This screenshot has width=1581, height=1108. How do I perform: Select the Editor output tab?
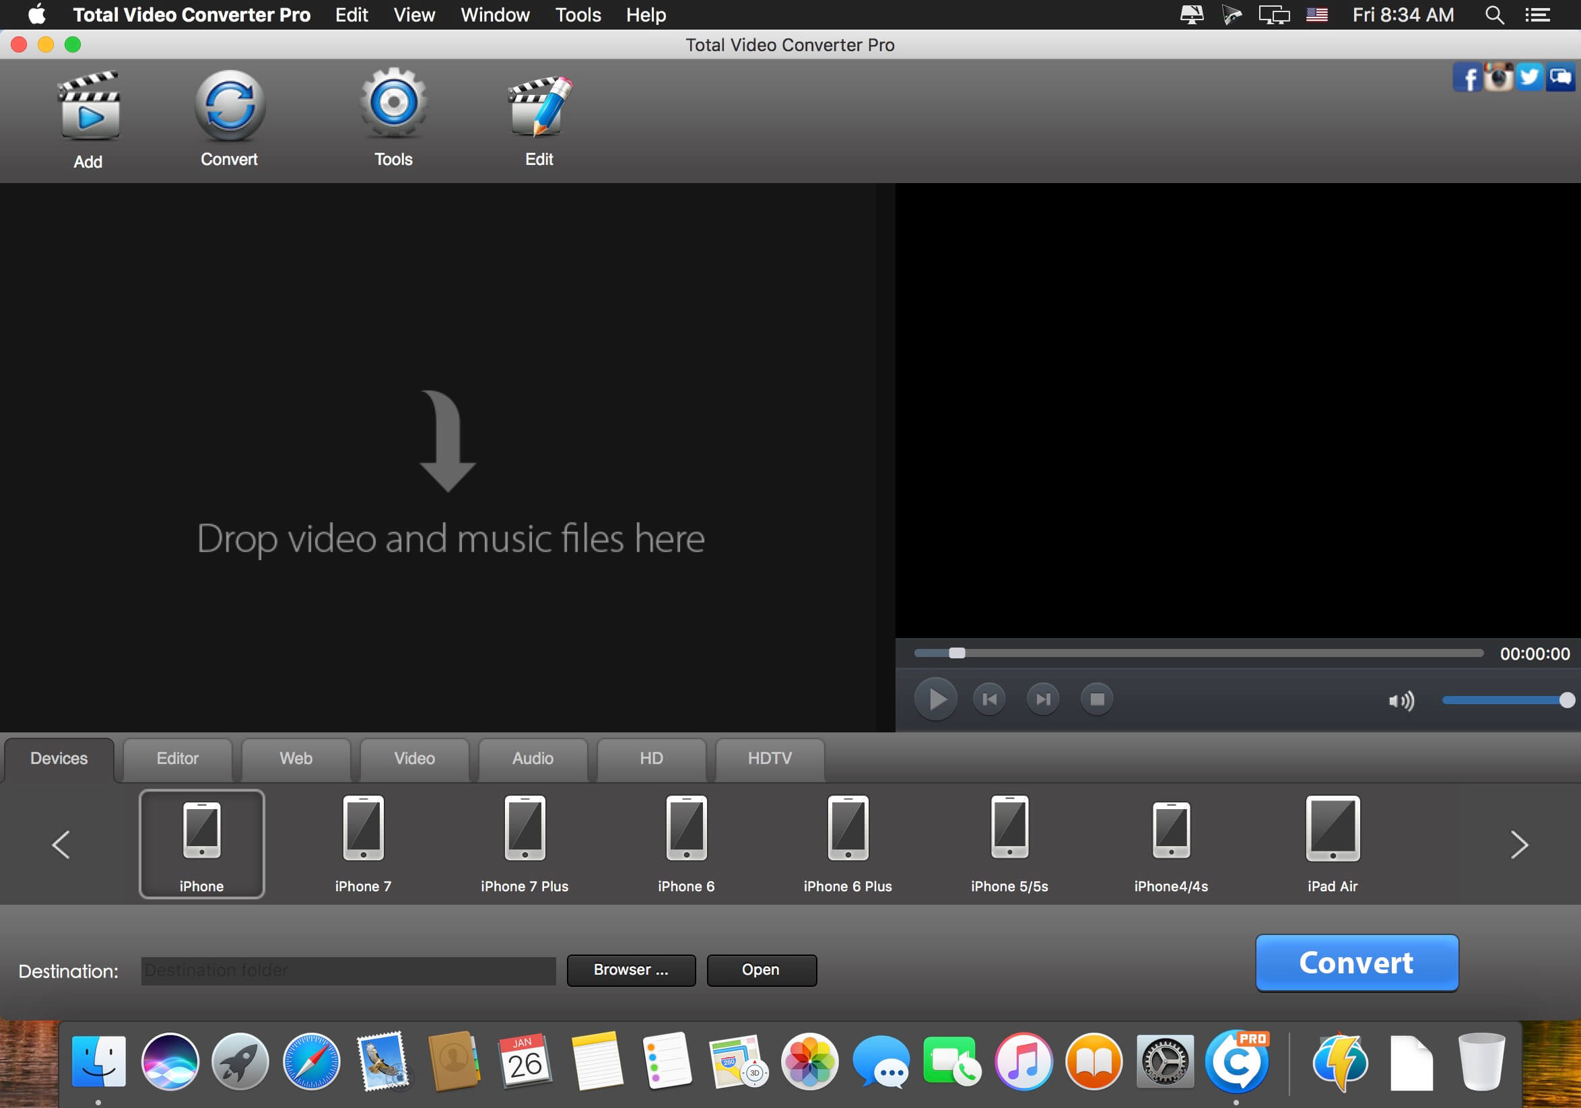pos(178,756)
